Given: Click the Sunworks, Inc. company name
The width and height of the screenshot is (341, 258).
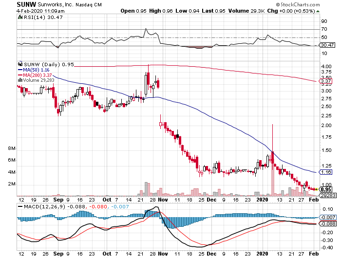Looking at the screenshot, I should (x=55, y=4).
